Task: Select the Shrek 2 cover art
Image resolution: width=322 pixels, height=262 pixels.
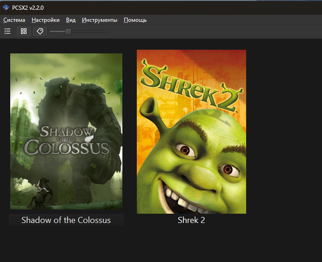Action: (191, 131)
